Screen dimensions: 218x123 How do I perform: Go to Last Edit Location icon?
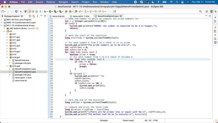(96, 12)
